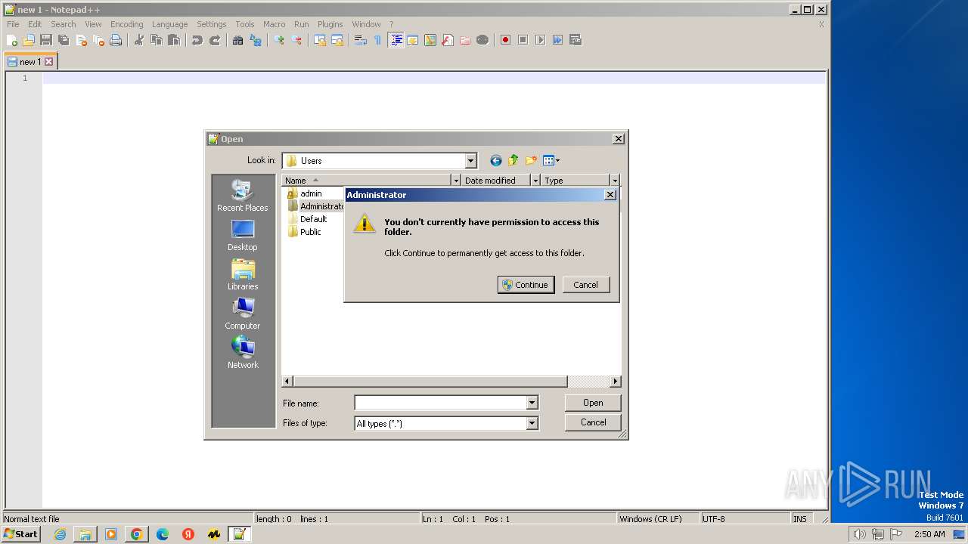This screenshot has width=968, height=544.
Task: Click the Undo arrow icon
Action: (x=197, y=40)
